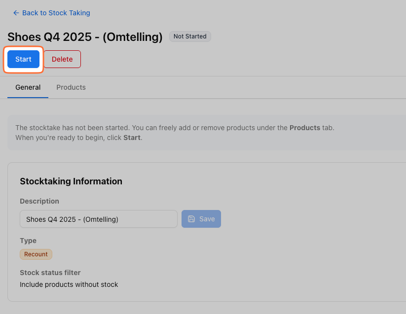
Task: Click the red Delete button
Action: 62,59
